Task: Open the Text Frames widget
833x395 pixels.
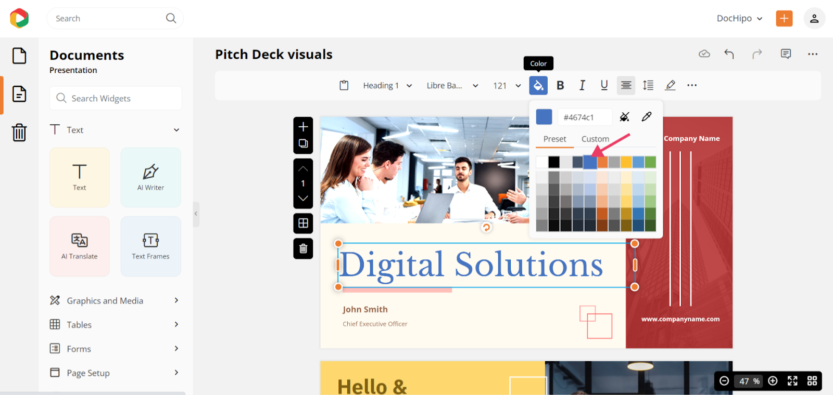Action: pyautogui.click(x=150, y=246)
